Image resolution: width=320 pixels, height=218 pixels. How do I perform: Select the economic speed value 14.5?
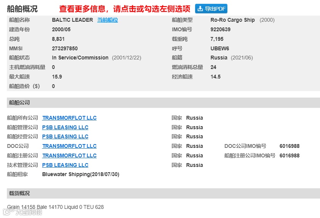tap(216, 77)
